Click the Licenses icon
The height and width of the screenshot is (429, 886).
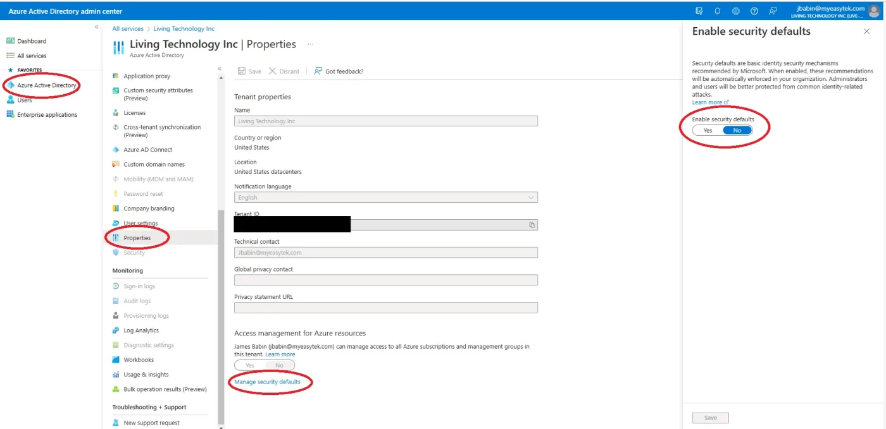(x=116, y=112)
